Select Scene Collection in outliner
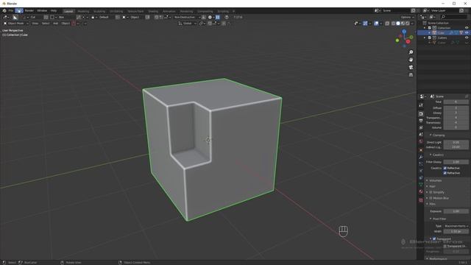471x265 pixels. [439, 23]
